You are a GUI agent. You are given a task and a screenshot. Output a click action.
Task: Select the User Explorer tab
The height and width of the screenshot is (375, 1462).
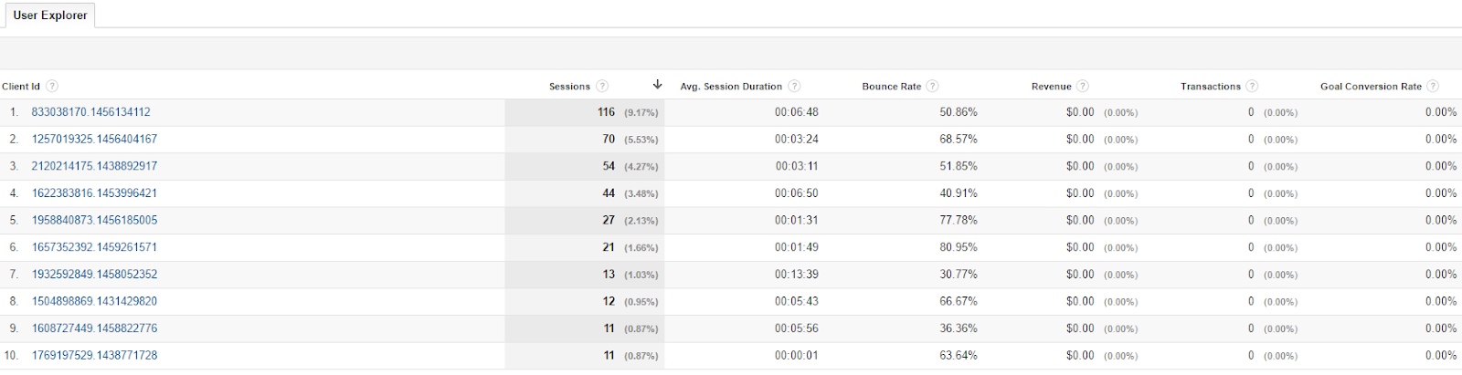[50, 16]
